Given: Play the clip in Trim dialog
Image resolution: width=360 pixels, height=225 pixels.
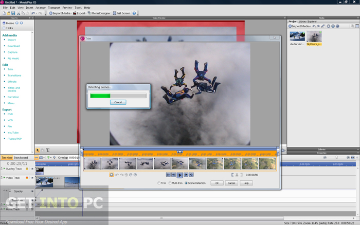Looking at the screenshot, I should click(x=180, y=175).
